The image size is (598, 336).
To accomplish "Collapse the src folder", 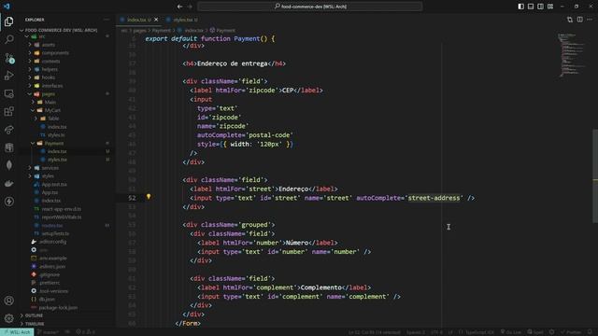I will click(x=41, y=36).
